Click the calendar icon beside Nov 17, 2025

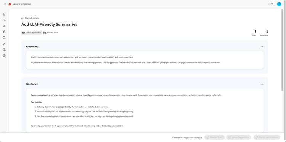(45, 33)
